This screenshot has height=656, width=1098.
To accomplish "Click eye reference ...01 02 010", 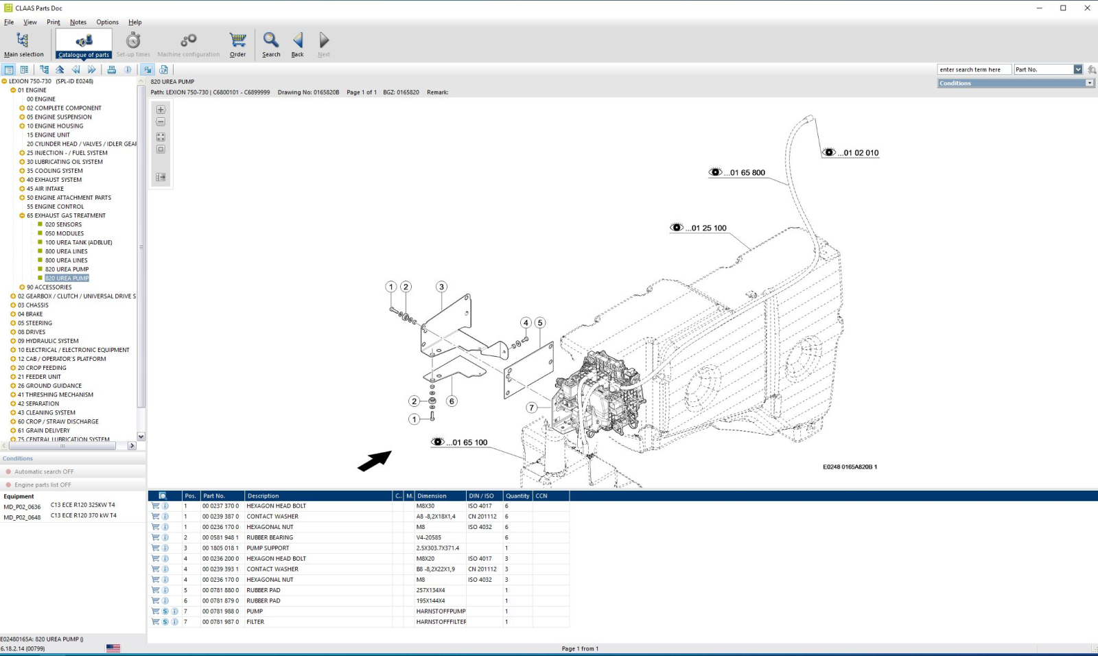I will point(851,153).
